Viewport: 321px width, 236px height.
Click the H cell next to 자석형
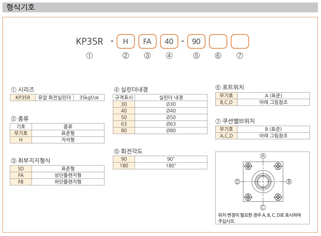coord(21,140)
